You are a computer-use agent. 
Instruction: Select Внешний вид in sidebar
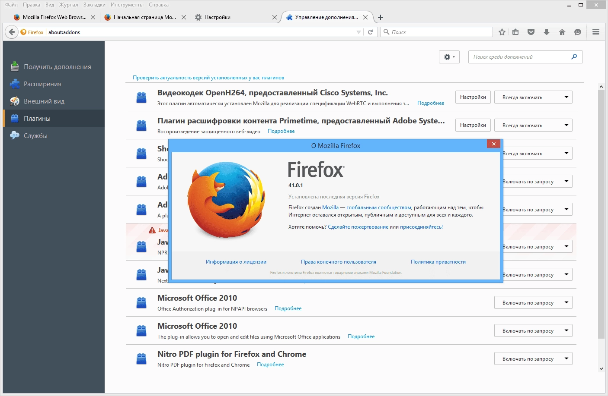click(54, 101)
